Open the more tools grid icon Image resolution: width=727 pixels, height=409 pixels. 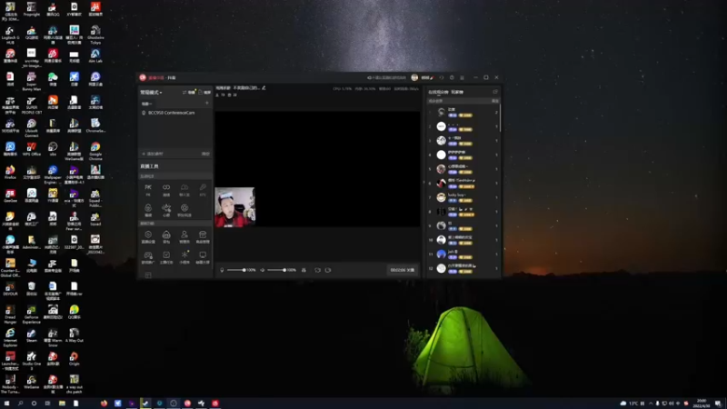[x=148, y=275]
